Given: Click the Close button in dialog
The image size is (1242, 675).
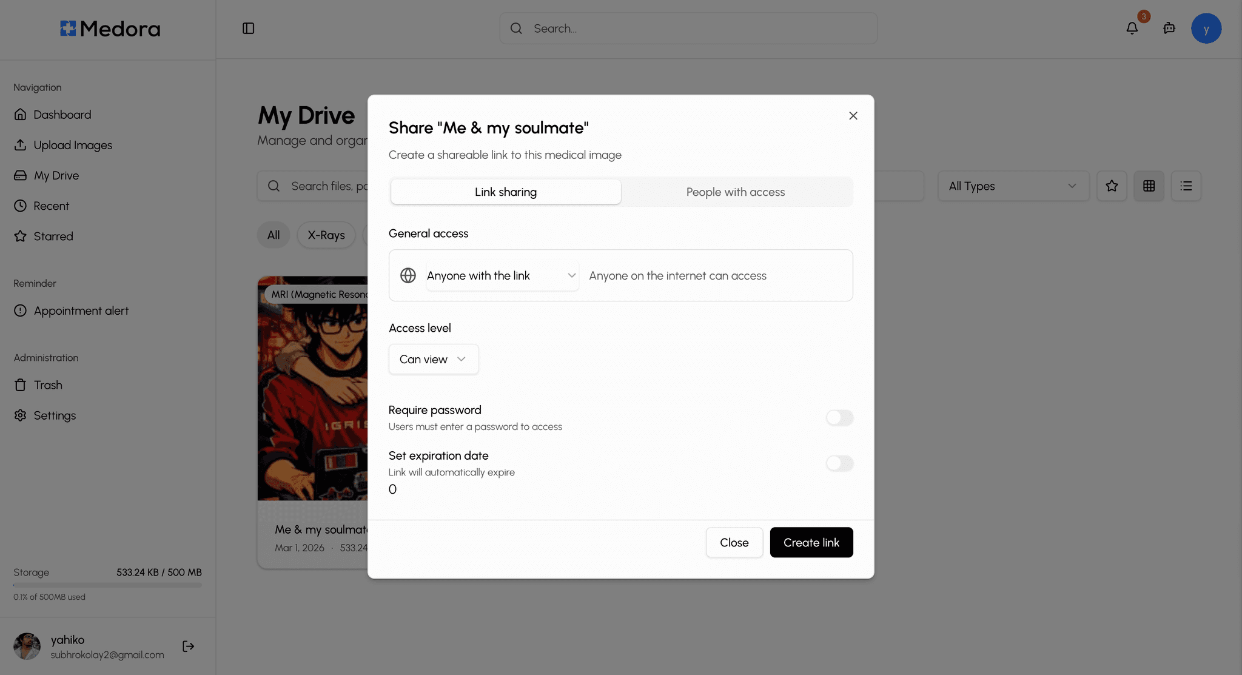Looking at the screenshot, I should click(734, 542).
